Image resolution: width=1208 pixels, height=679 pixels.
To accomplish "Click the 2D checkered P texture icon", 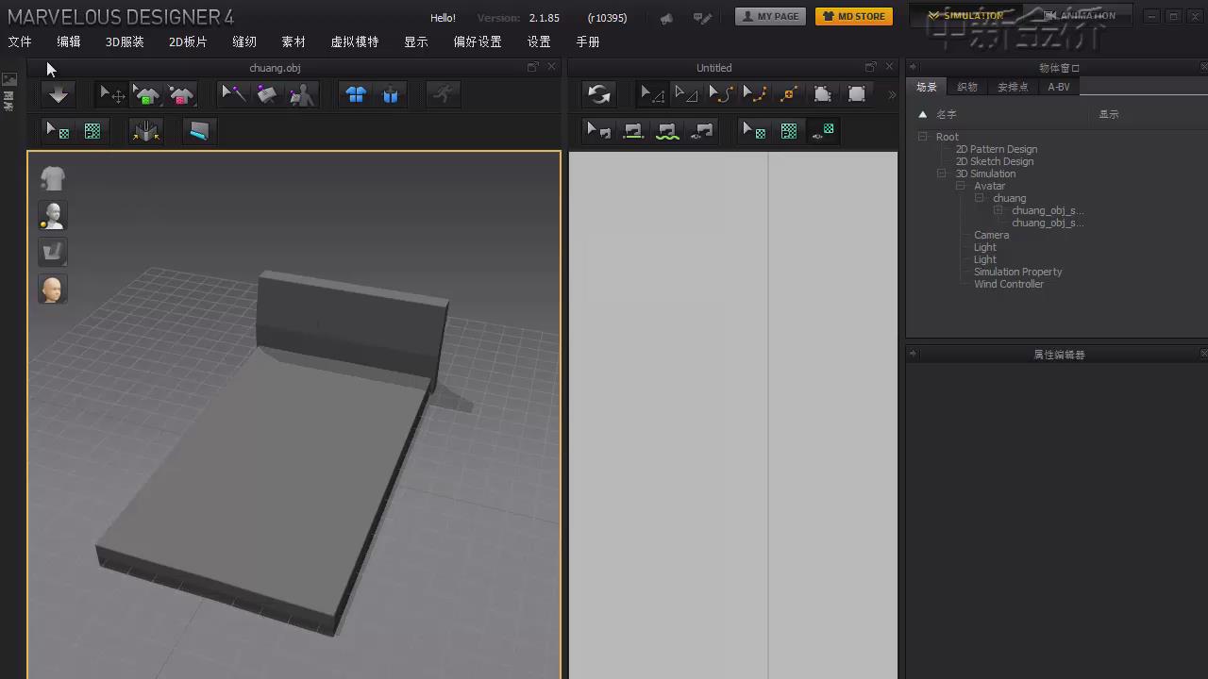I will [789, 131].
